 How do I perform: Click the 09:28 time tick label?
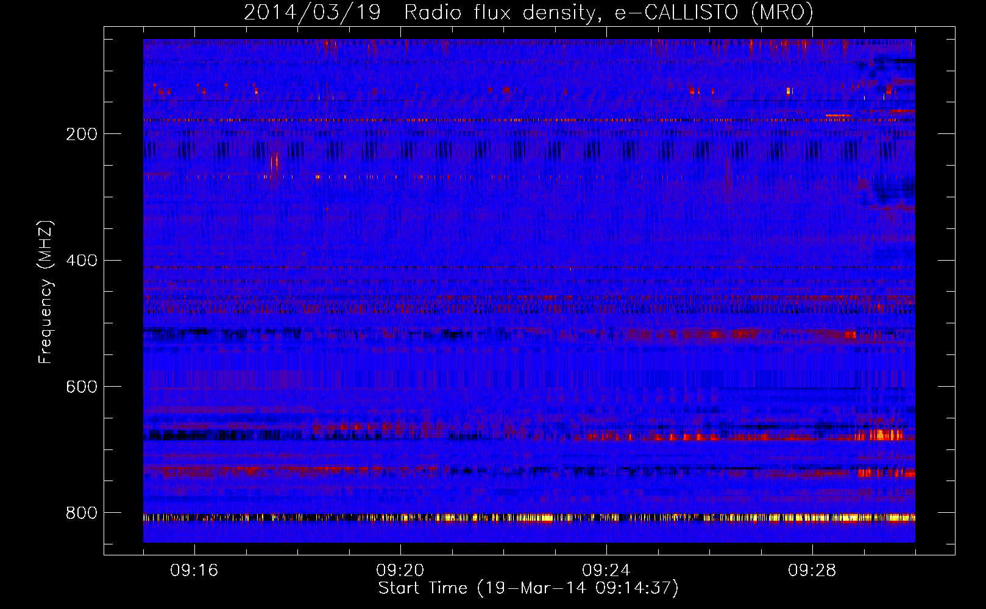tap(812, 571)
